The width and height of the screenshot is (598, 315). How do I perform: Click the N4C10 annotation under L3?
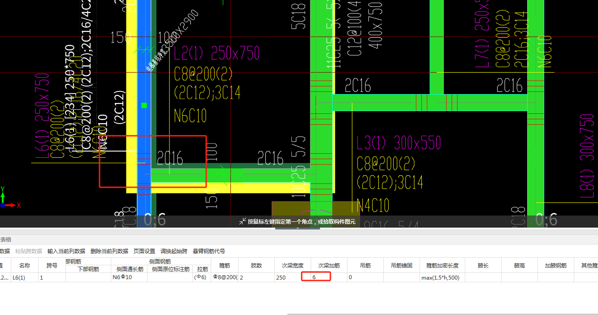373,206
